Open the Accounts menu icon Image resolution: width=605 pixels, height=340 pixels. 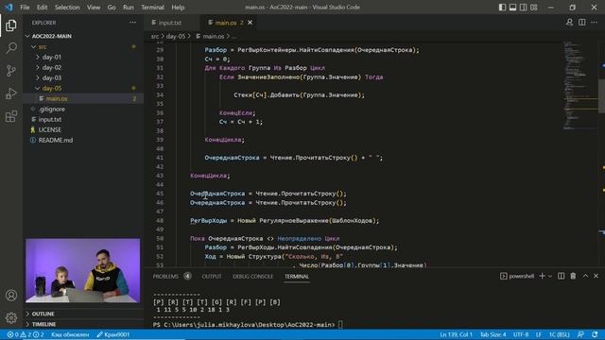pos(11,296)
